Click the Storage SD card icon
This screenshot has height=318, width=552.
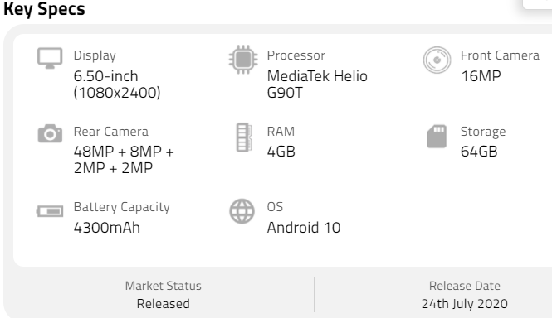[437, 137]
